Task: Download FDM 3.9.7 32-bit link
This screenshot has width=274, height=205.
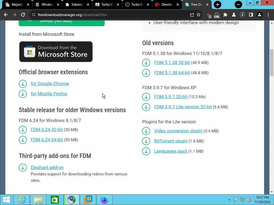Action: pyautogui.click(x=171, y=97)
